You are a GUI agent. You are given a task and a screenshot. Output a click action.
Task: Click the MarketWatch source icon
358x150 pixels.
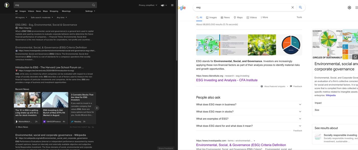(x=17, y=121)
